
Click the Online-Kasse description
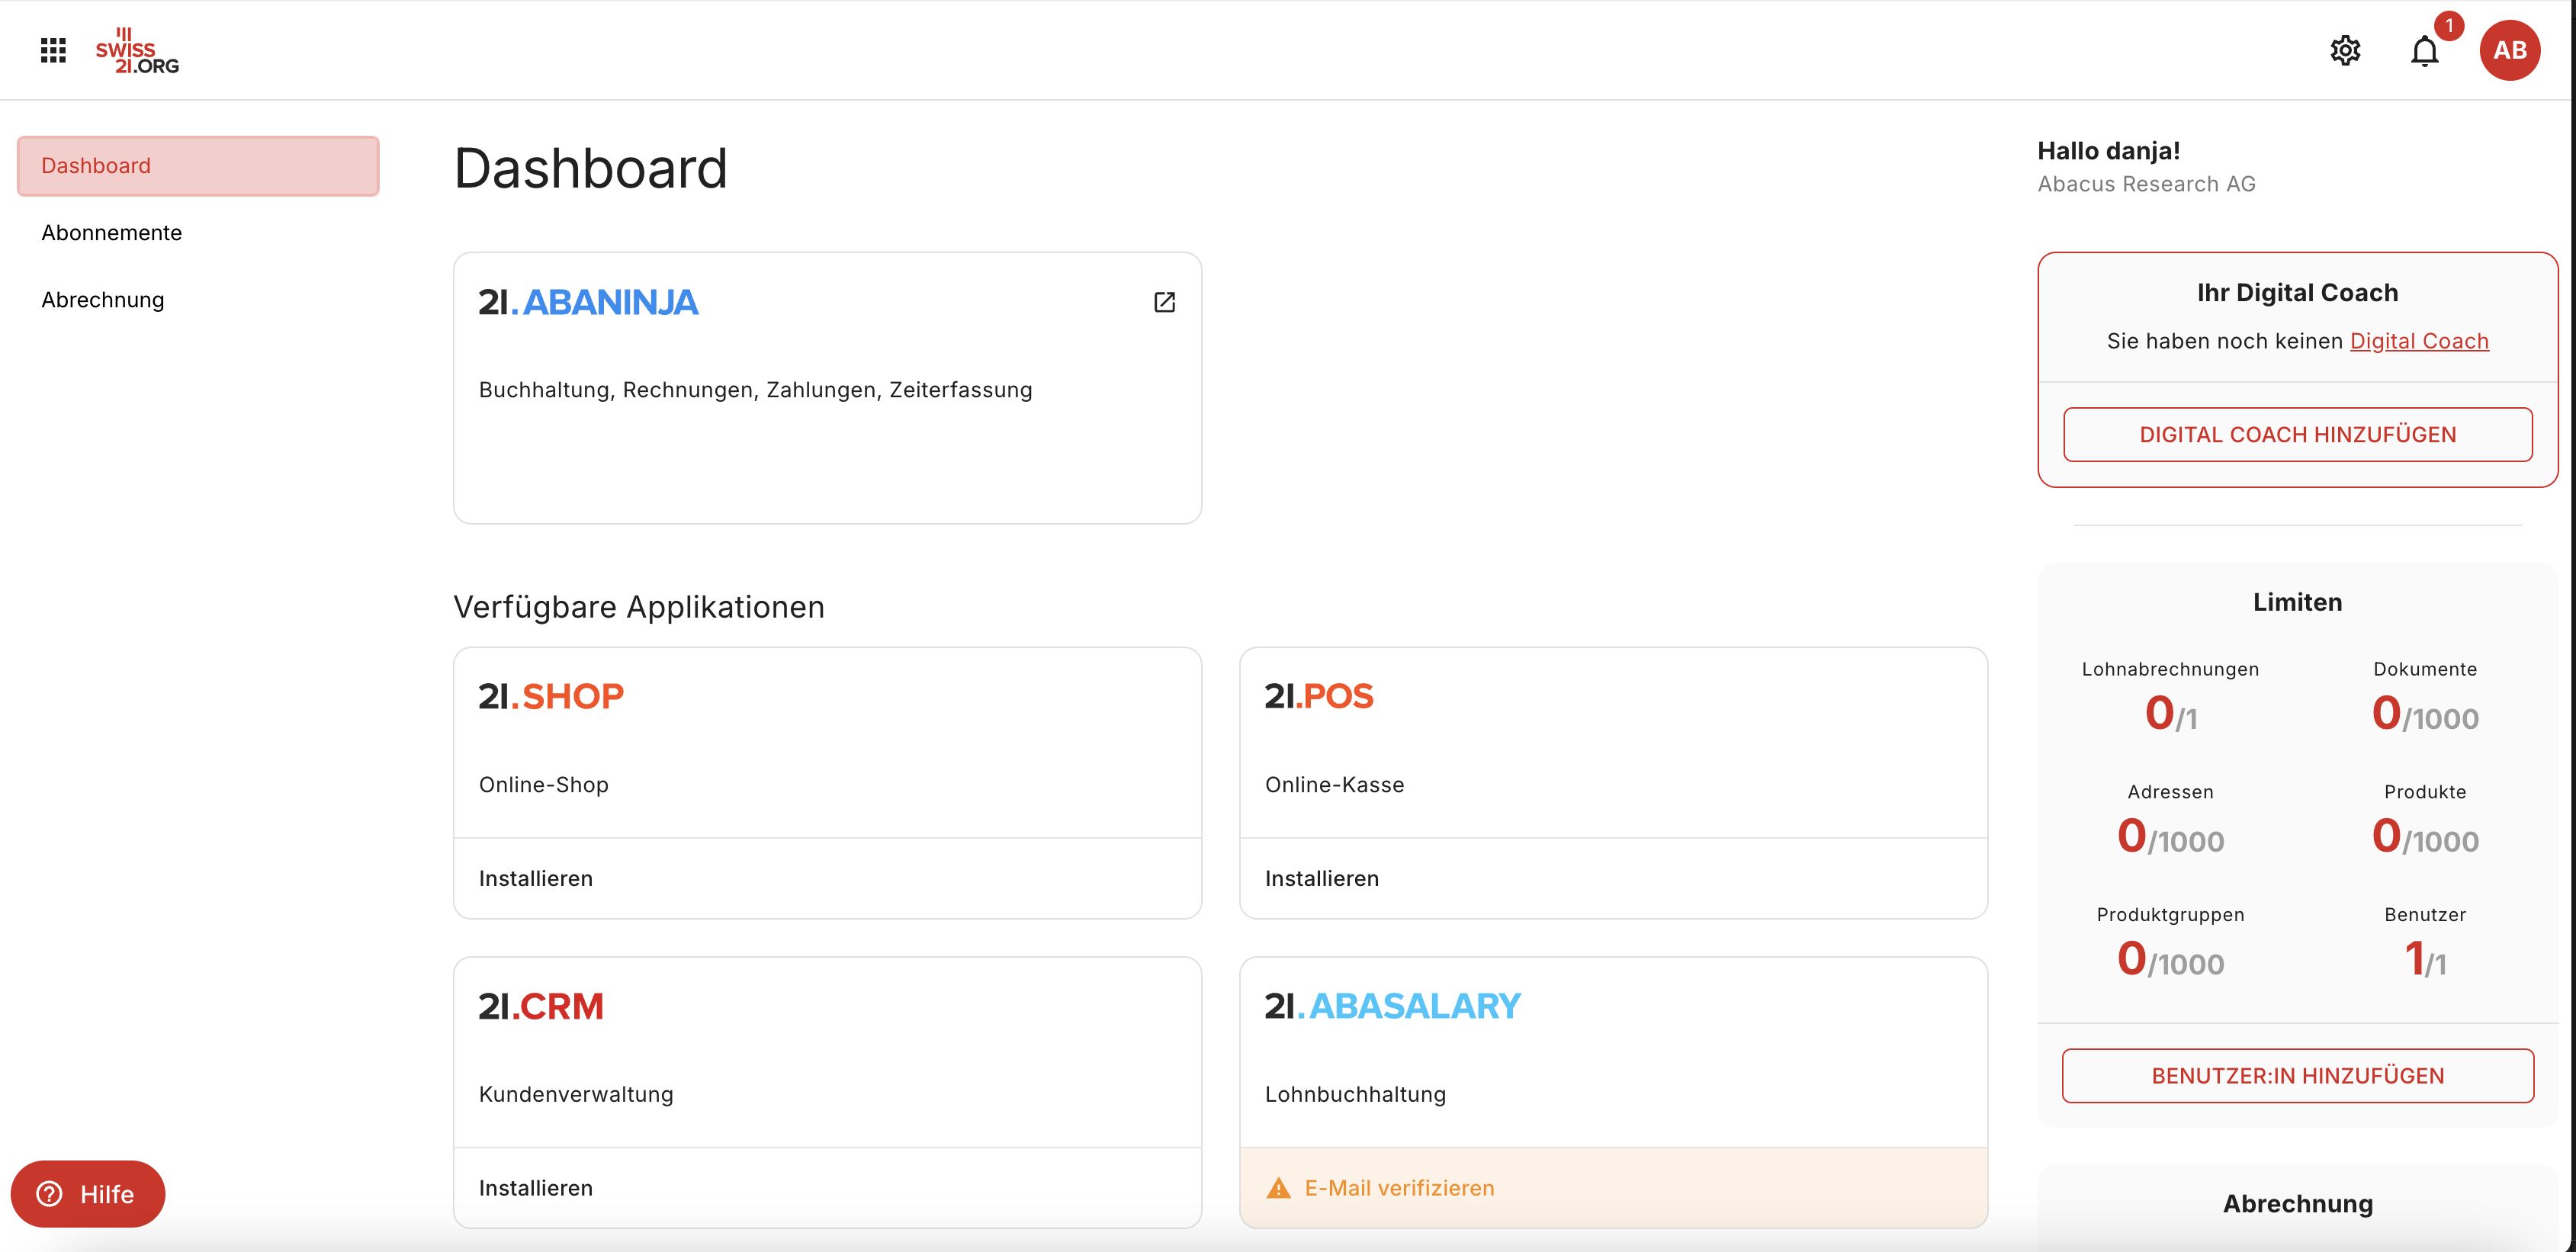1335,785
